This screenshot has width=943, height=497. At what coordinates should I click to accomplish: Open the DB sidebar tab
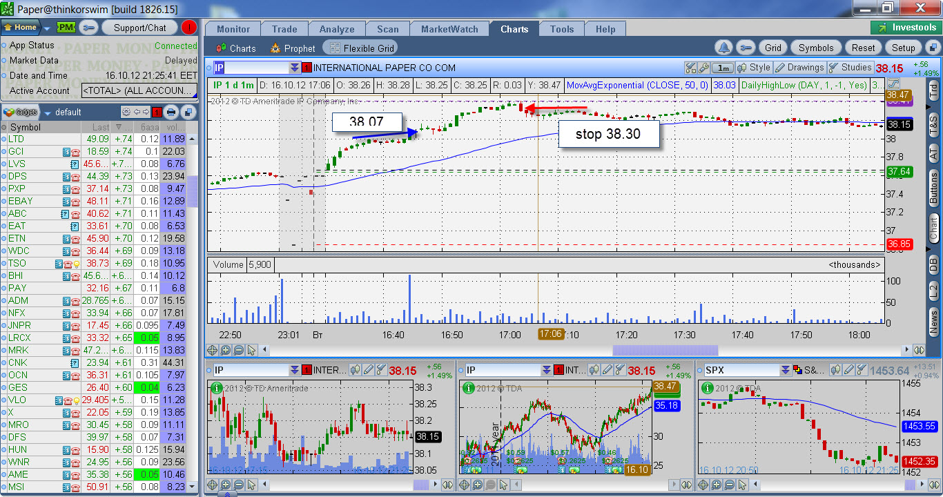[933, 264]
